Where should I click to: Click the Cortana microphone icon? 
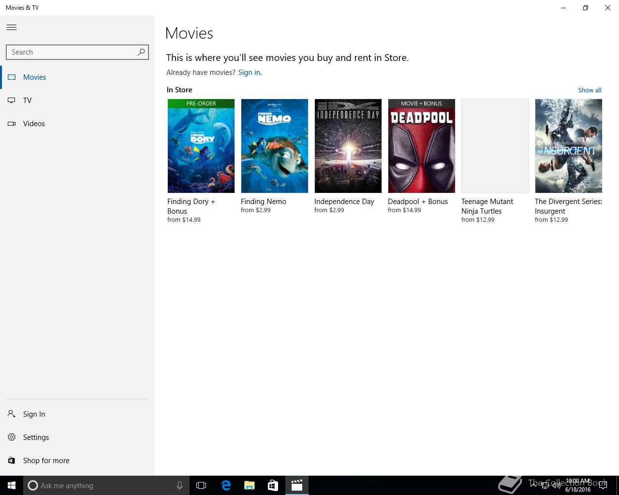[179, 485]
